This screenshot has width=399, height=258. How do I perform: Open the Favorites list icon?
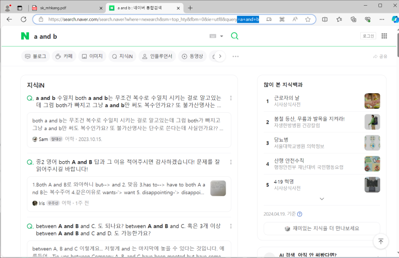(x=339, y=19)
